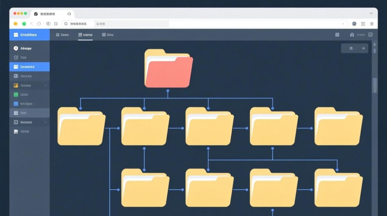This screenshot has width=387, height=216.
Task: Select the underlined active tab in app header
Action: [x=85, y=35]
